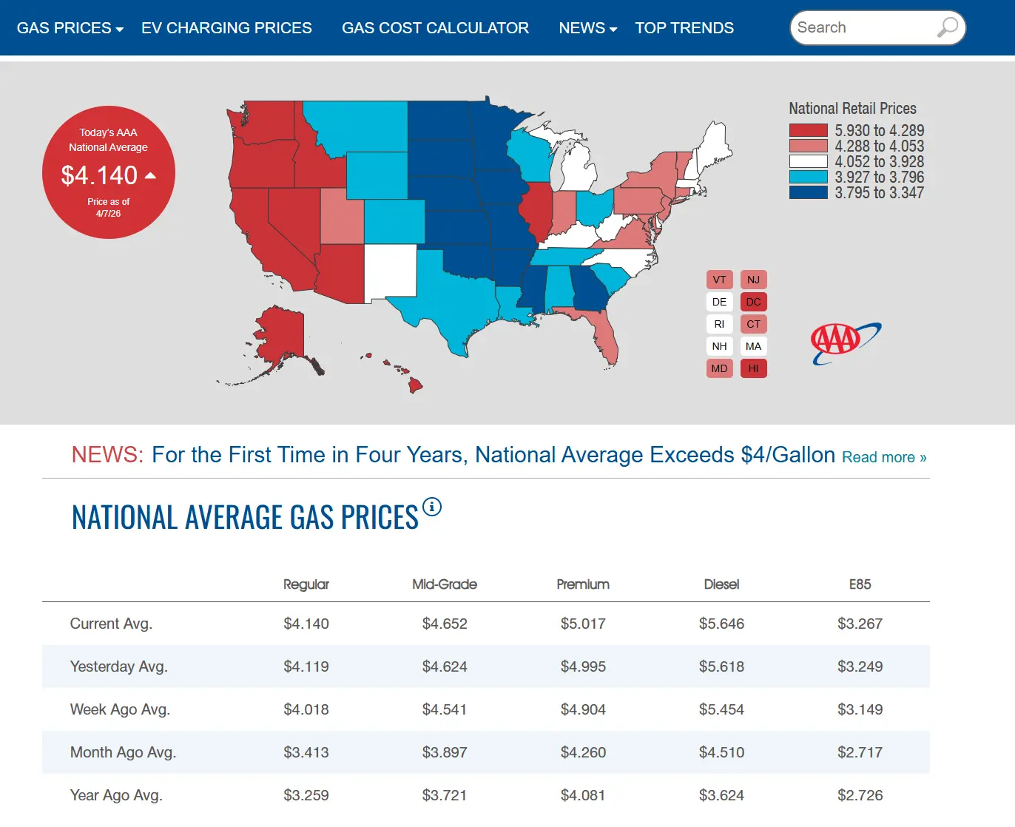Click the search magnifier icon
The width and height of the screenshot is (1015, 827).
pyautogui.click(x=947, y=27)
